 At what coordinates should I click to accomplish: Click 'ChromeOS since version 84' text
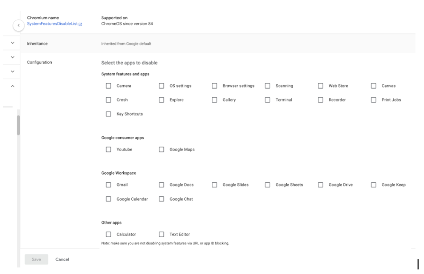click(127, 24)
